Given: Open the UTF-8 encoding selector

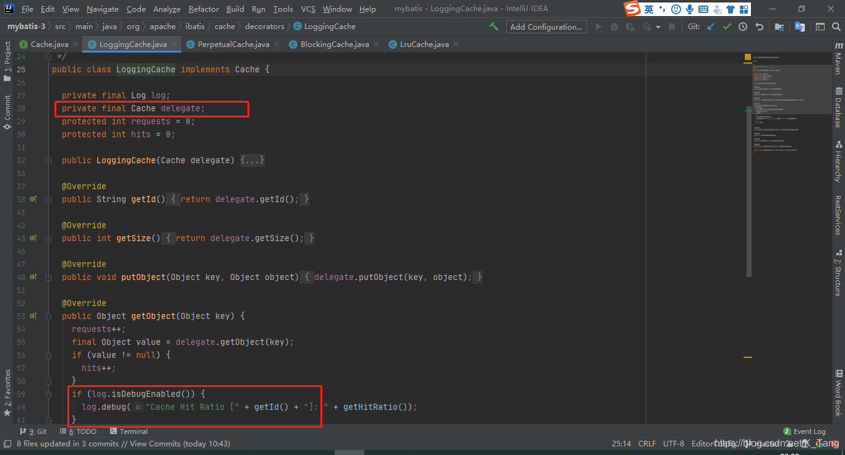Looking at the screenshot, I should [x=674, y=443].
